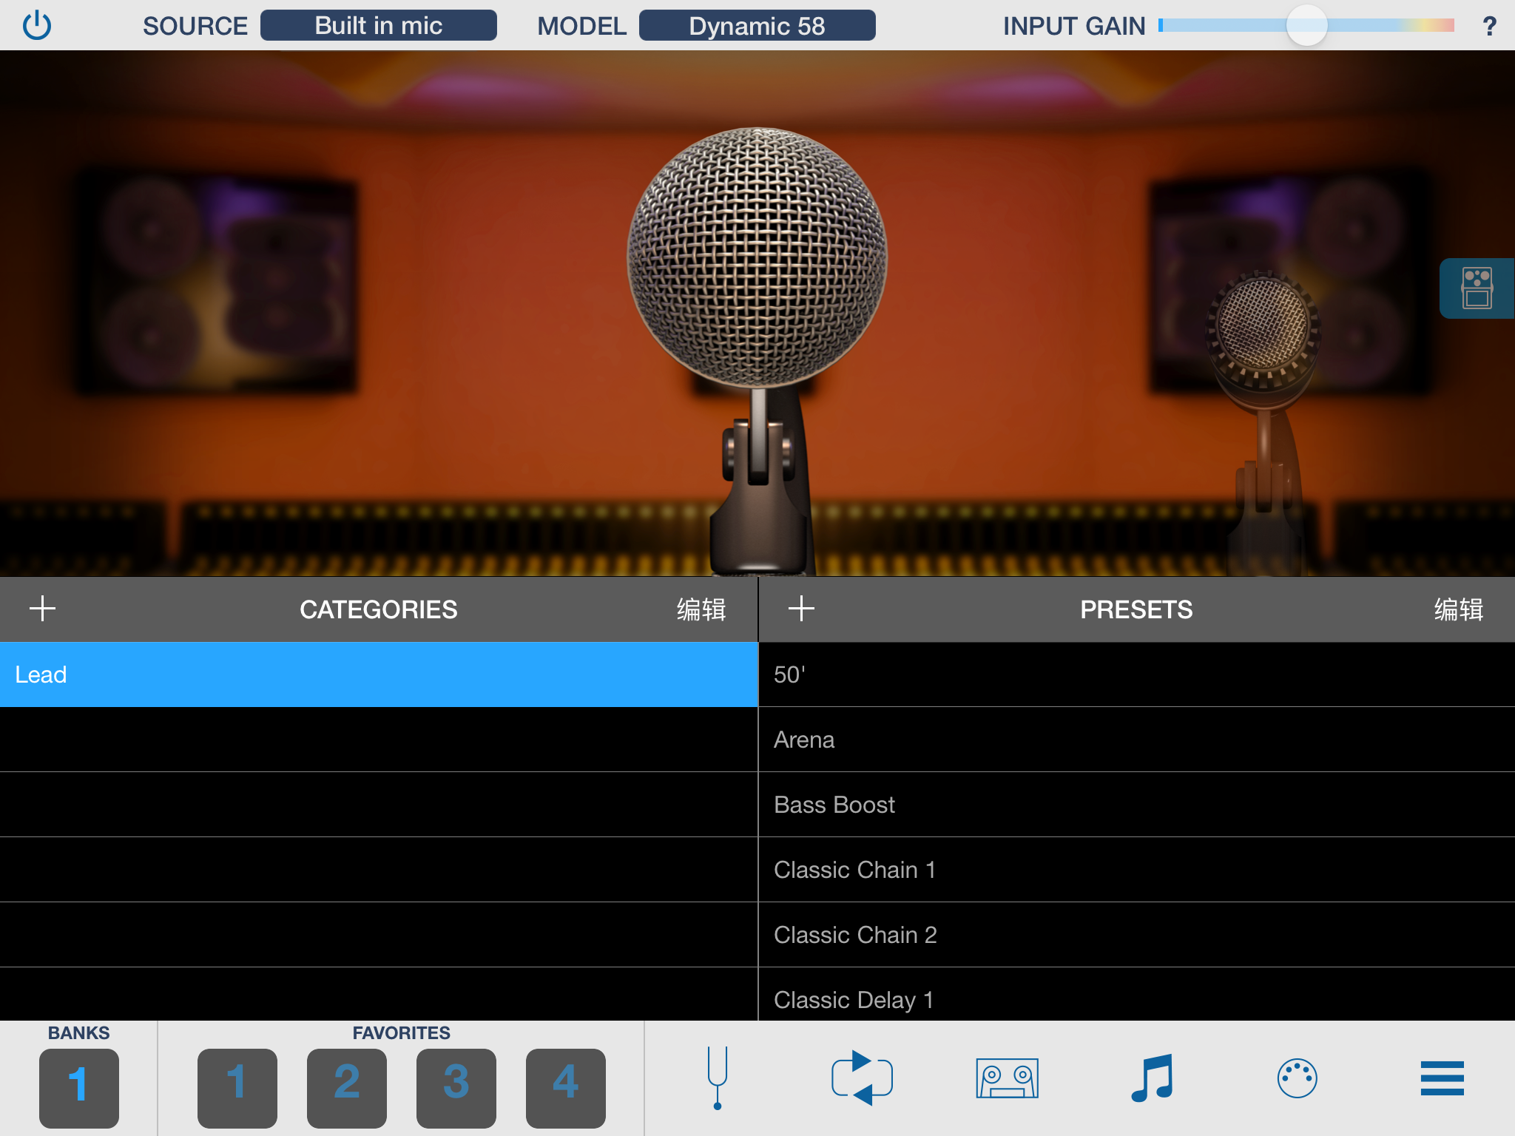1515x1136 pixels.
Task: Adjust the INPUT GAIN slider knob
Action: tap(1306, 25)
